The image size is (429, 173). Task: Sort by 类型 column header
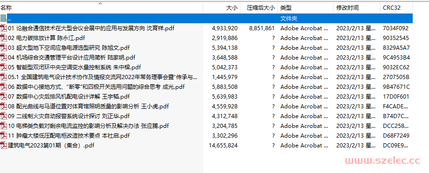point(306,8)
